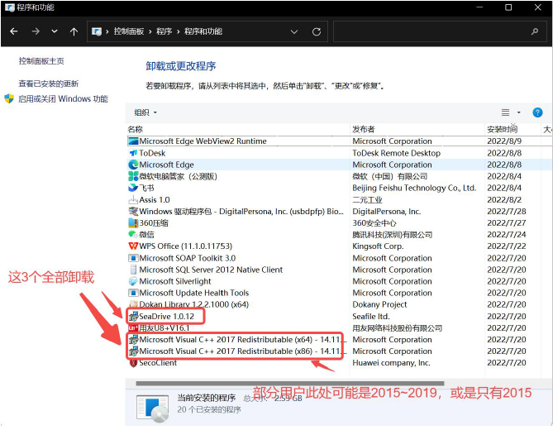Select Visual C++ 2017 Redistributable (x86) icon
Image resolution: width=553 pixels, height=430 pixels.
click(x=133, y=351)
